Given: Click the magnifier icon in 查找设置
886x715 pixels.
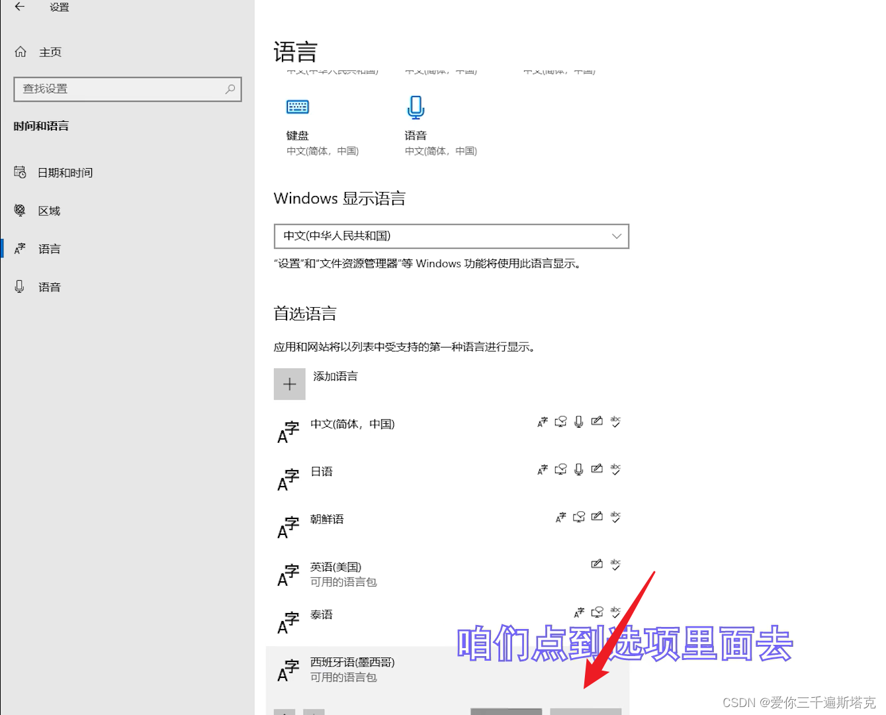Looking at the screenshot, I should 230,89.
